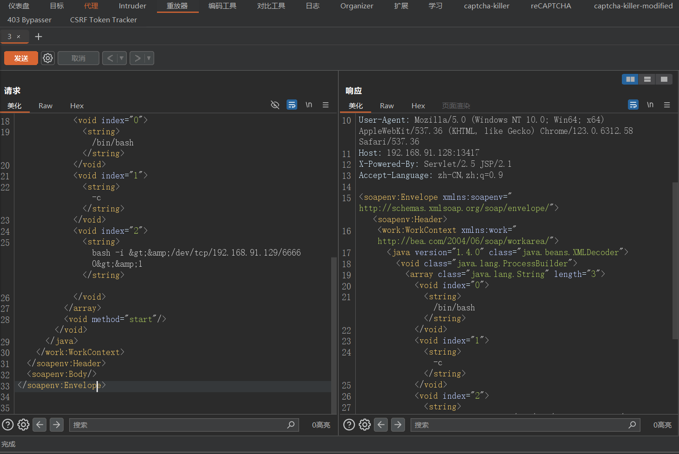Open help icon below request panel
Viewport: 679px width, 454px height.
[8, 425]
